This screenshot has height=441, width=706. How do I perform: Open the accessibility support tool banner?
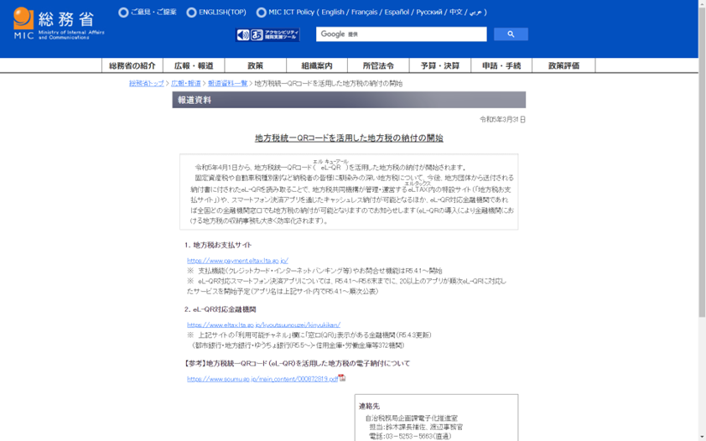tap(267, 35)
